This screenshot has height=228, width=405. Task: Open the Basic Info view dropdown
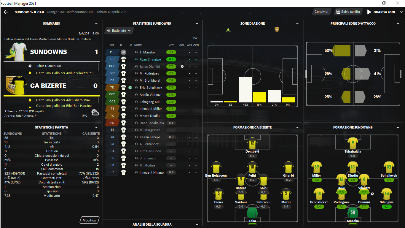click(119, 31)
